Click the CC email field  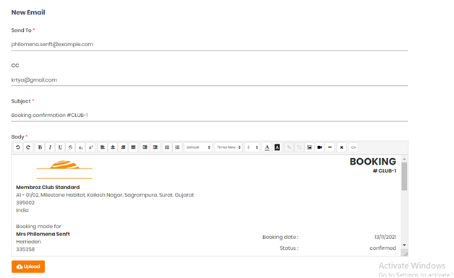tap(210, 80)
